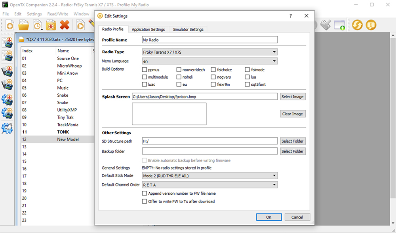Screen dimensions: 396x233
Task: Open the Menu Language dropdown
Action: click(209, 61)
